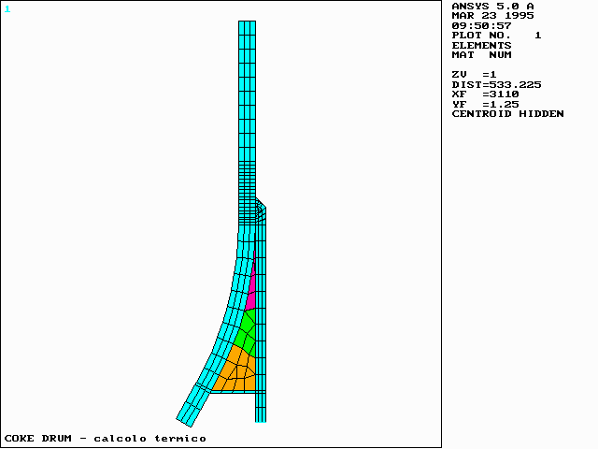Image resolution: width=598 pixels, height=449 pixels.
Task: Select the magenta material region of mesh
Action: pos(251,285)
